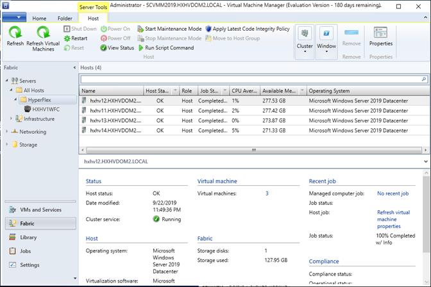Sort by Operating System column header

[368, 90]
